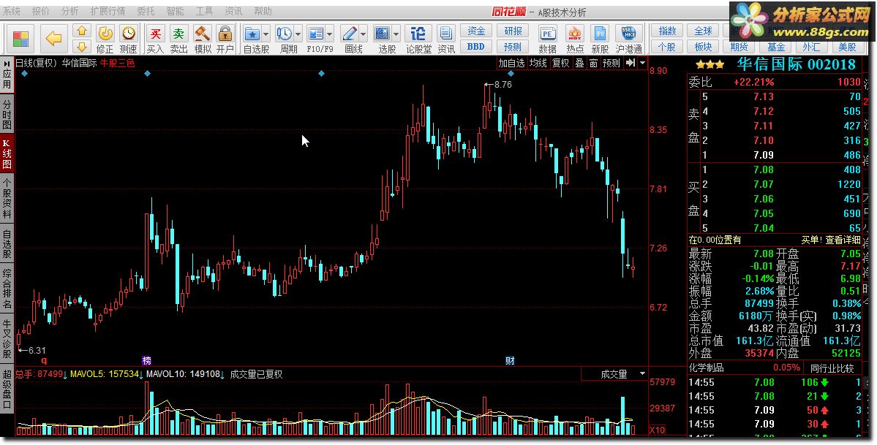The height and width of the screenshot is (445, 877).
Task: Click the 化学制品 sector label
Action: [x=707, y=368]
